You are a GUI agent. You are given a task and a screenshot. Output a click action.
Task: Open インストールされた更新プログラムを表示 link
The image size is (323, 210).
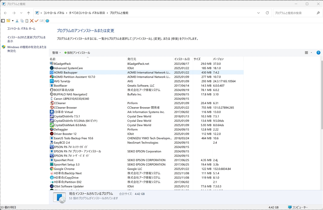[26, 39]
